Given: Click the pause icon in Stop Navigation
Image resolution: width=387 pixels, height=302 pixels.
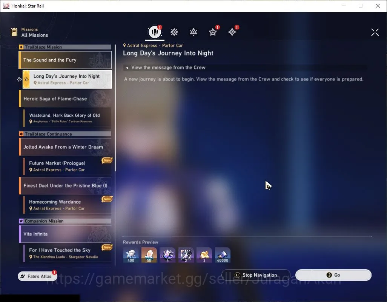Looking at the screenshot, I should tap(237, 275).
